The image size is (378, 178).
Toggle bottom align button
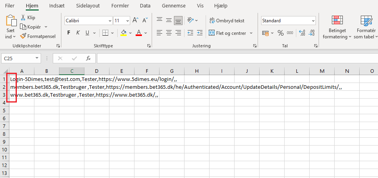tap(178, 20)
